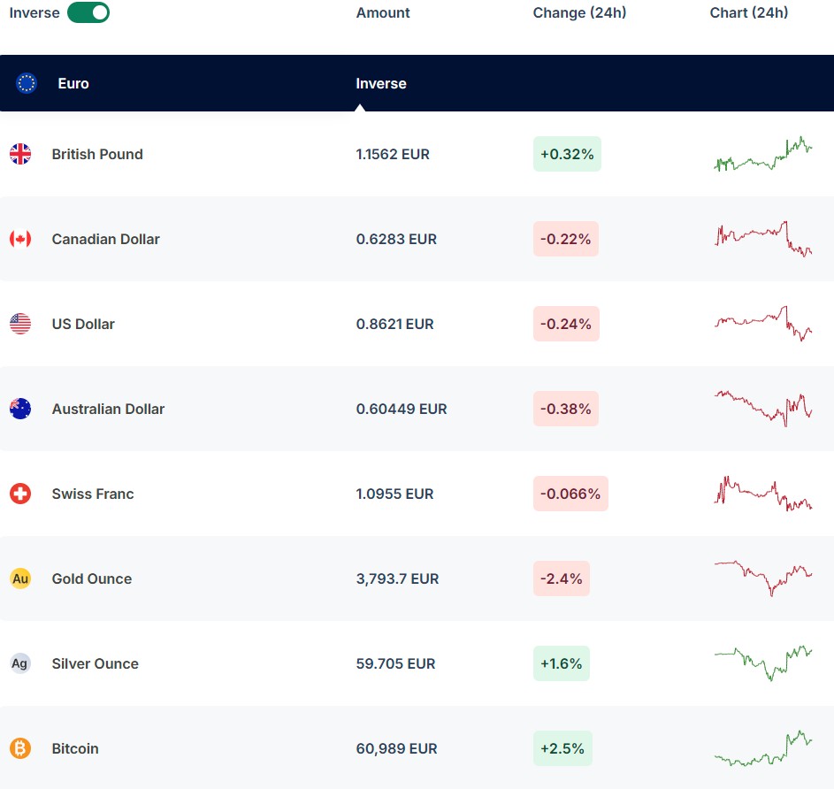Click the British Pound +0.32% change badge
834x789 pixels.
click(567, 154)
